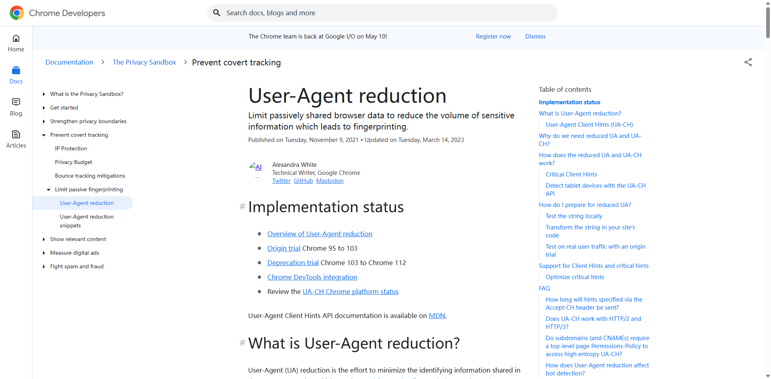Viewport: 771px width, 379px height.
Task: Select the Docs icon in the sidebar
Action: 16,74
